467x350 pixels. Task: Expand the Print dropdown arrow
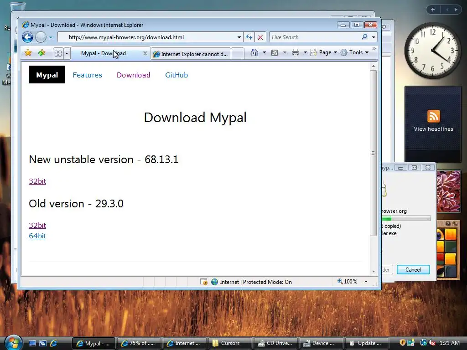305,53
